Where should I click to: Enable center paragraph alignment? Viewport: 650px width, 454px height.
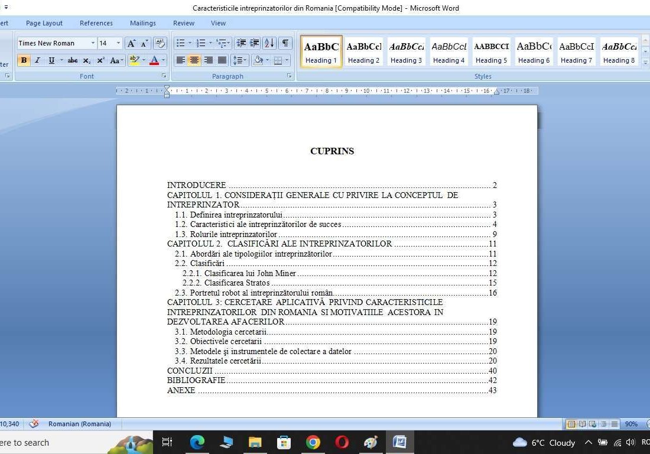194,60
